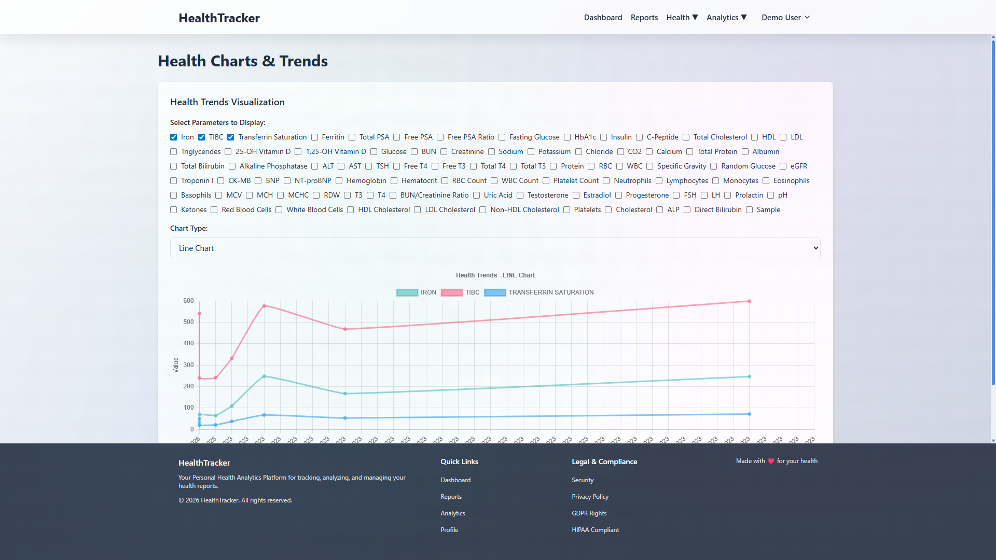Open the Privacy Policy footer link
This screenshot has height=560, width=996.
point(590,497)
